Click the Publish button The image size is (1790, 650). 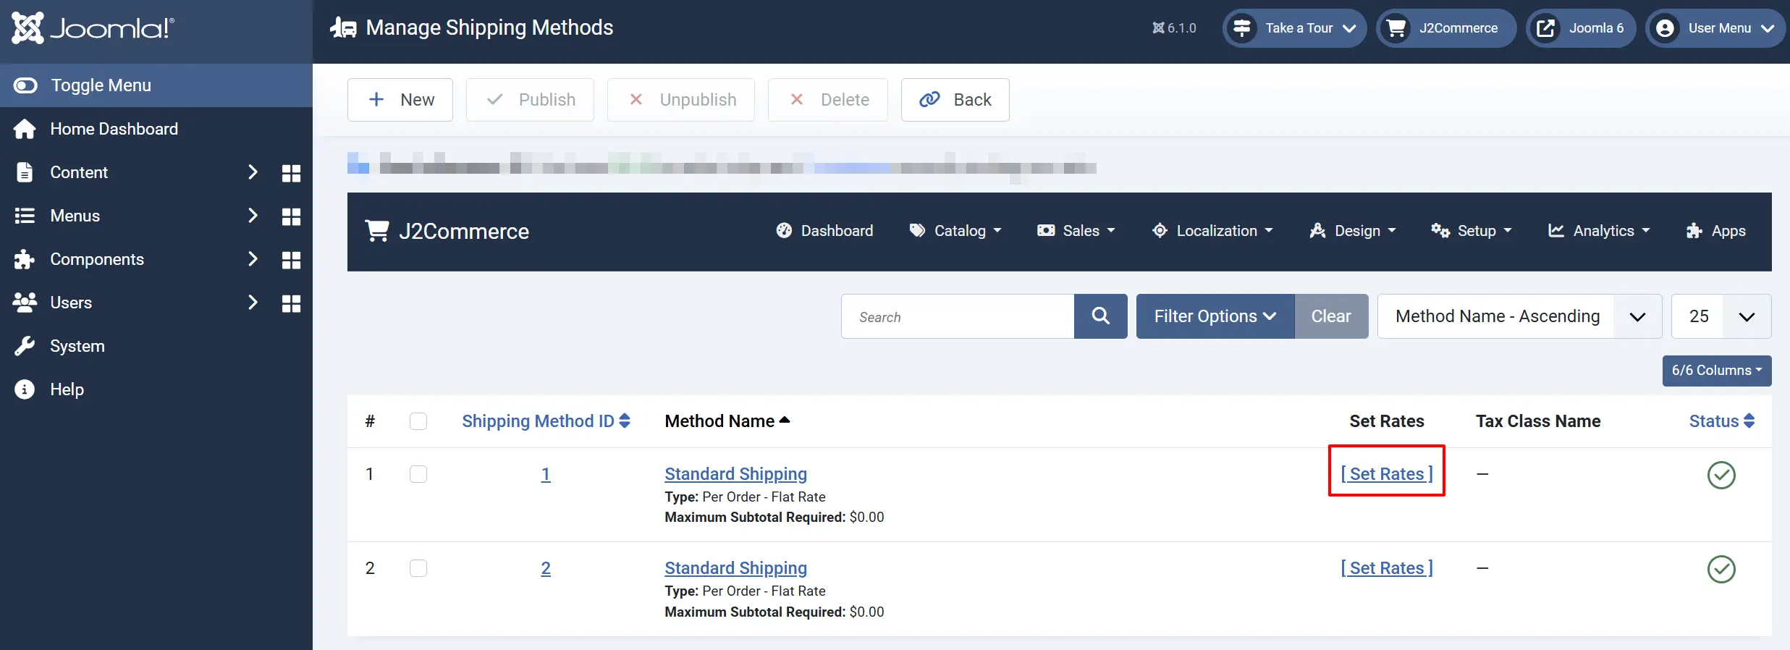(x=530, y=100)
